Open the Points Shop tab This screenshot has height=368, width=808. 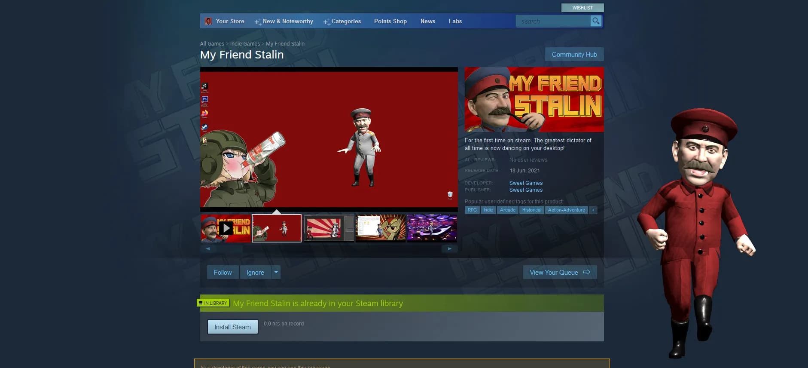coord(390,21)
